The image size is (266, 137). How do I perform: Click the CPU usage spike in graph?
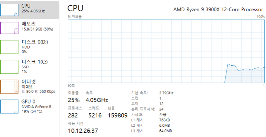(228, 64)
